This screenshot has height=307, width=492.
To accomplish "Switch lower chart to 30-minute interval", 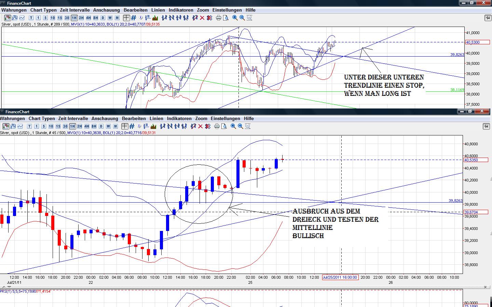I will click(x=65, y=126).
